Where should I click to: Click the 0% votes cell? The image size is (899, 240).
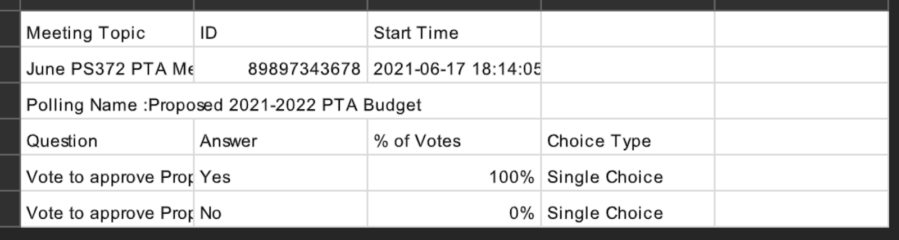tap(453, 213)
